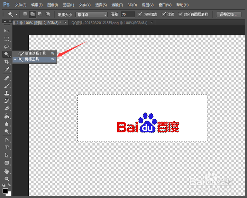Open the 编辑(E) menu

37,5
